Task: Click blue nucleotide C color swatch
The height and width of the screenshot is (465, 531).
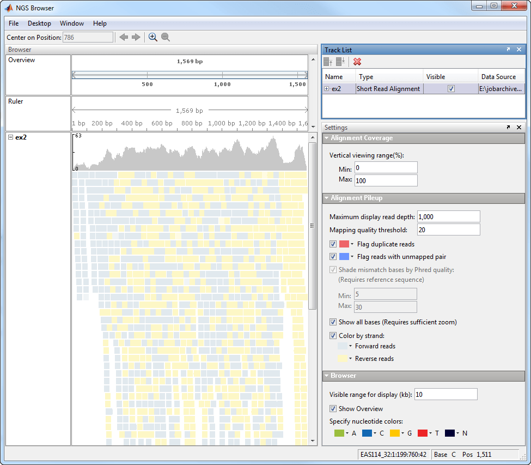Action: click(x=367, y=433)
